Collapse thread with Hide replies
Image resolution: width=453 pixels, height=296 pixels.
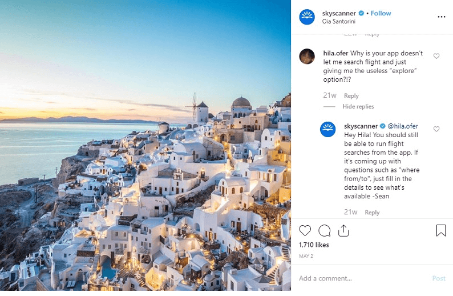(x=358, y=106)
